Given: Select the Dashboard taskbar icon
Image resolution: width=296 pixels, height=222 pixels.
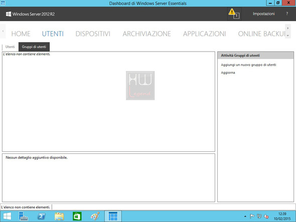Looking at the screenshot, I should [113, 216].
